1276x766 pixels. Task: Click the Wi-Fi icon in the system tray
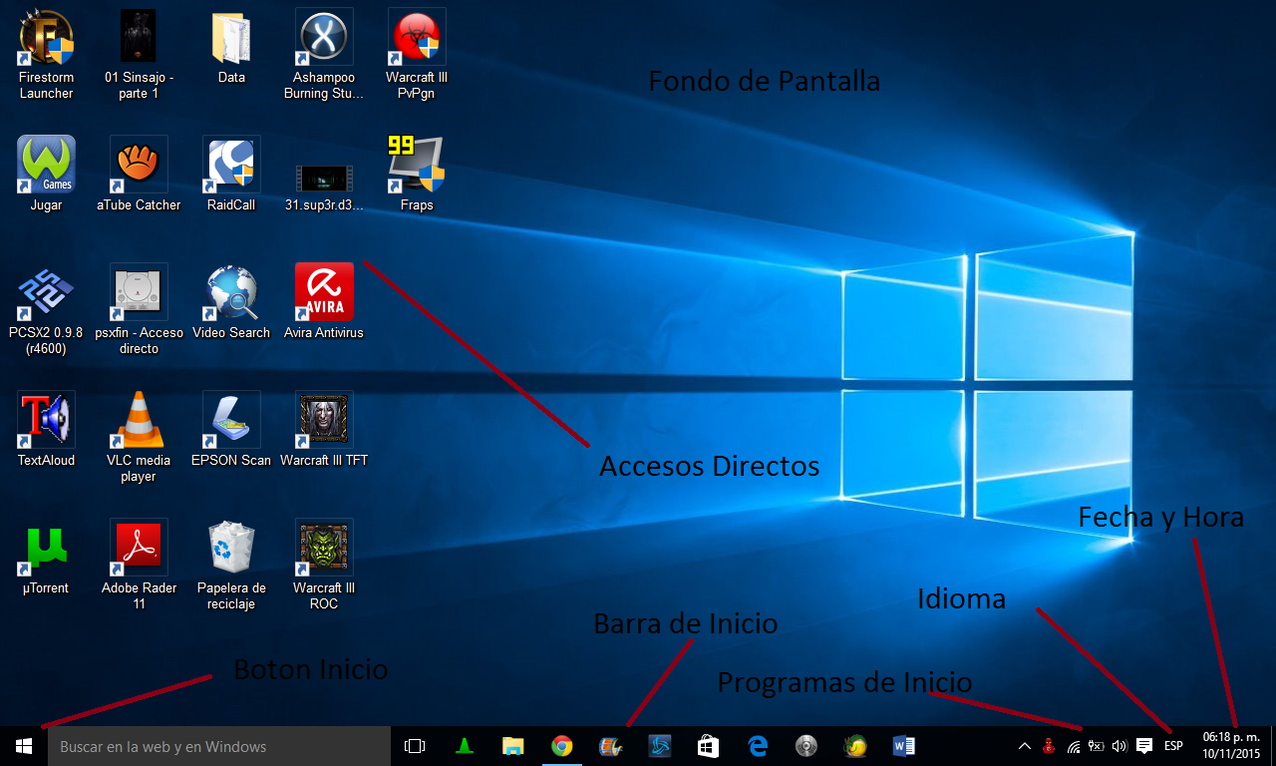[1074, 746]
